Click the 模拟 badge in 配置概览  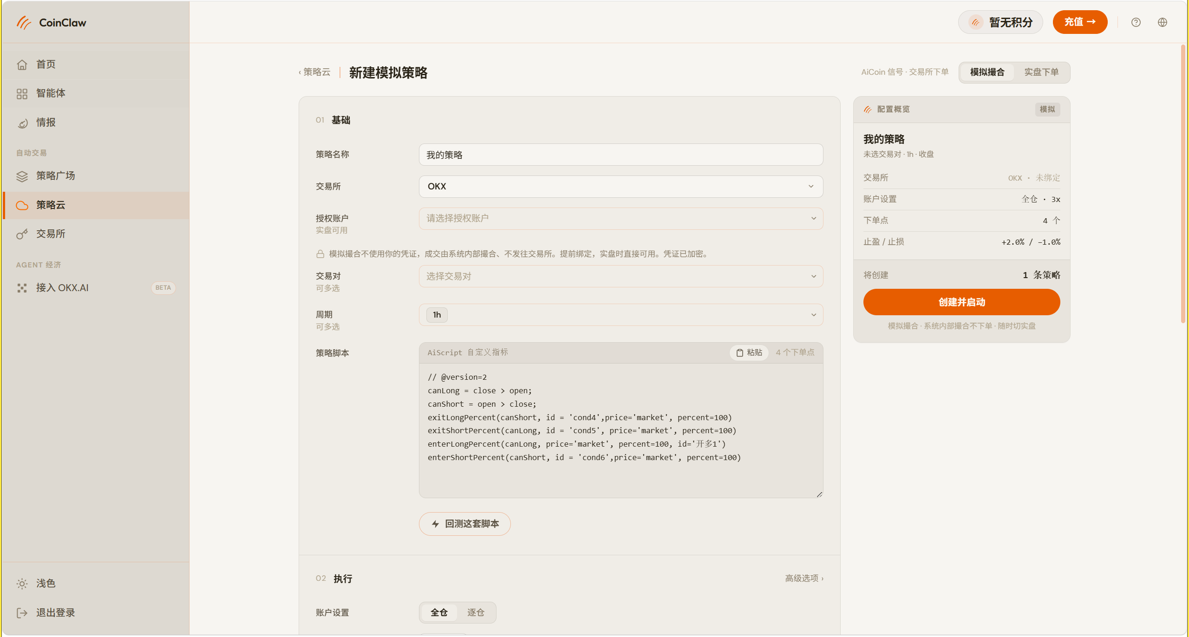click(1047, 110)
